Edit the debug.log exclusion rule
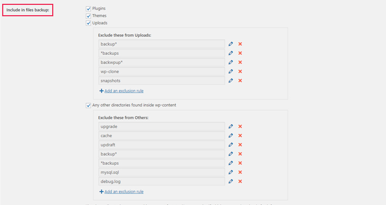This screenshot has width=386, height=205. (x=231, y=182)
